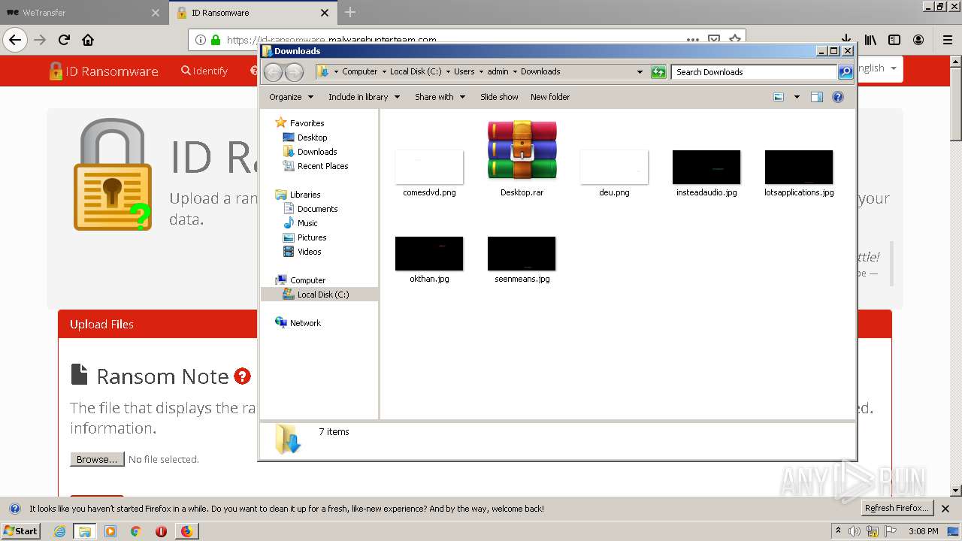Image resolution: width=962 pixels, height=541 pixels.
Task: Open Firefox account icon
Action: pyautogui.click(x=918, y=40)
